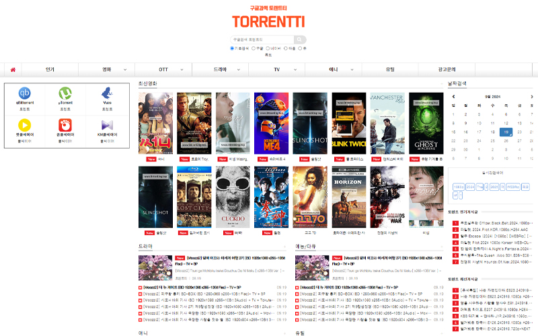The height and width of the screenshot is (336, 538).
Task: Open the yellow PotPlayer icon
Action: tap(24, 125)
